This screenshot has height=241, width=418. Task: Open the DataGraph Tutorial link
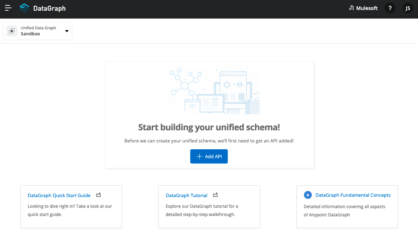(186, 195)
